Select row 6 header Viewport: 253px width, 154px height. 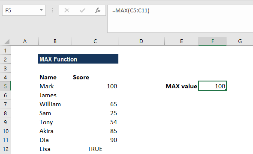(x=5, y=95)
